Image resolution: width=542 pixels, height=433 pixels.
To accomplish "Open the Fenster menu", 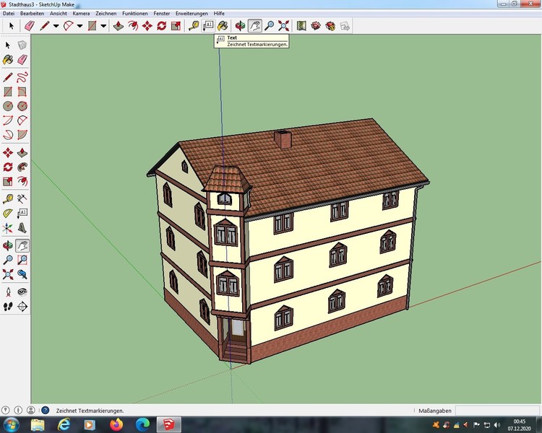I will point(162,14).
